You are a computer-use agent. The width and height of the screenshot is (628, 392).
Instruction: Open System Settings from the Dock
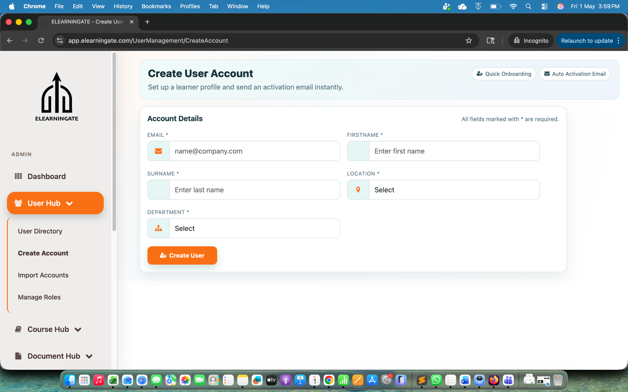[x=386, y=380]
